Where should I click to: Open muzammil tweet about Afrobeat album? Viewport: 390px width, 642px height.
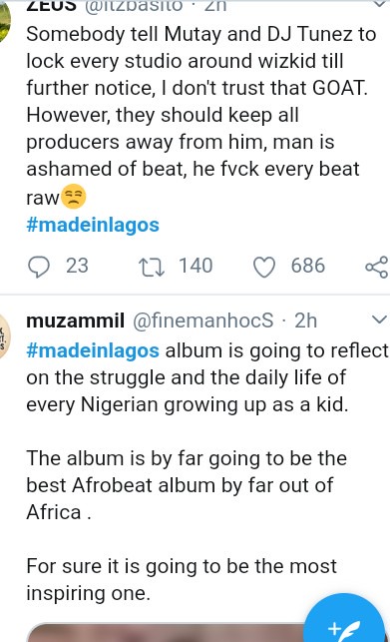coord(206,471)
